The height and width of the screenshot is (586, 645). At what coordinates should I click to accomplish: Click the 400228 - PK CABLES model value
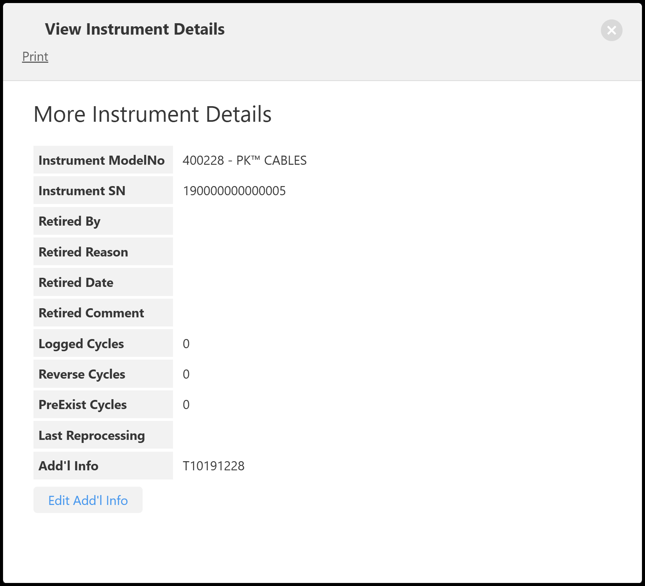coord(244,160)
